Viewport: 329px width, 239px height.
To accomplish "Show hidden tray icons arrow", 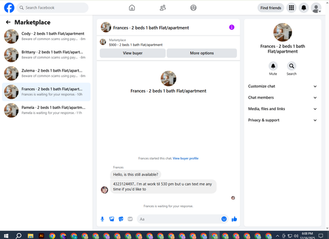I will click(x=278, y=236).
